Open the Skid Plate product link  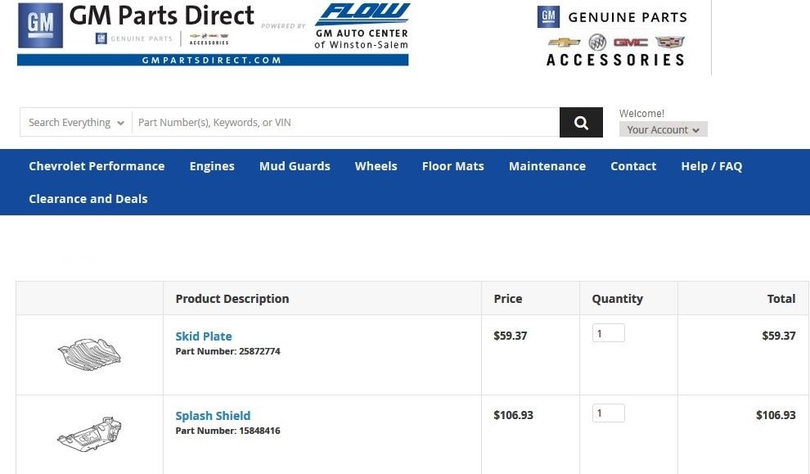pos(204,336)
